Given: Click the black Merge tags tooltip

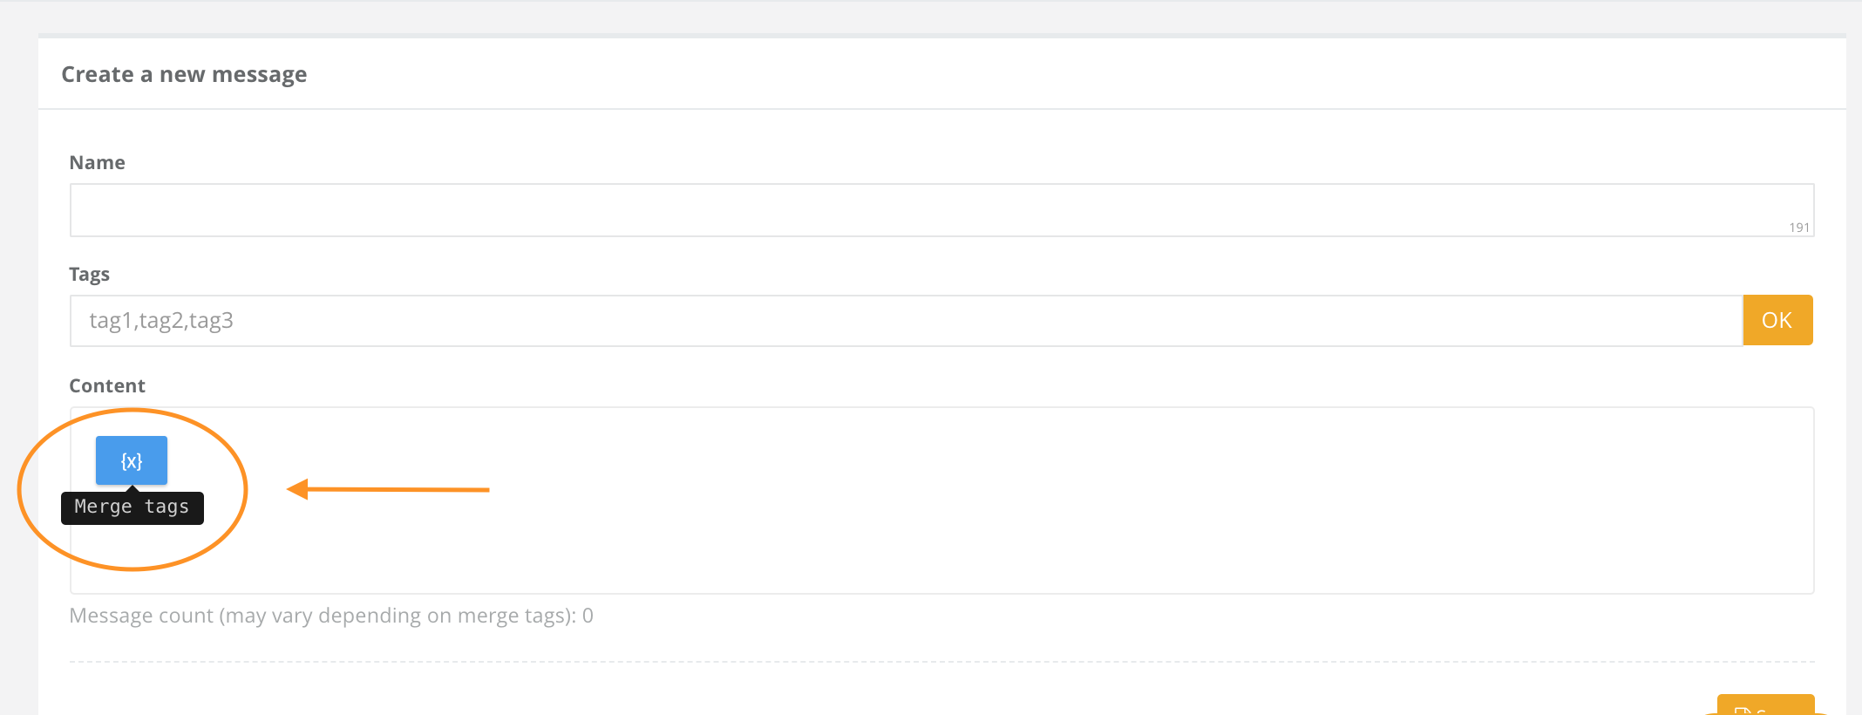Looking at the screenshot, I should (133, 507).
